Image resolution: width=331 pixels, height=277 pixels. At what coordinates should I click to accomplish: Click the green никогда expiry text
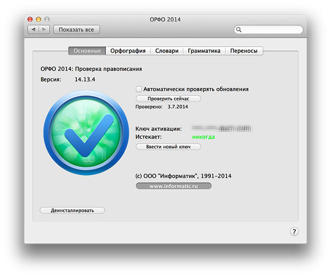[203, 137]
